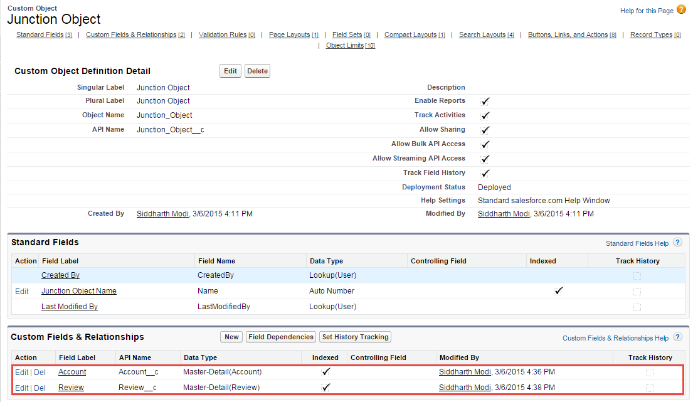View Object Limits

click(346, 45)
